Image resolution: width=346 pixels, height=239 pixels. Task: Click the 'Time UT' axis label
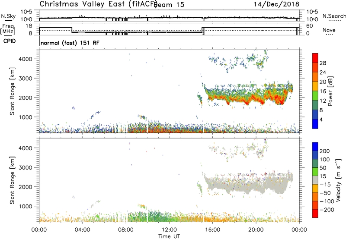click(x=169, y=236)
